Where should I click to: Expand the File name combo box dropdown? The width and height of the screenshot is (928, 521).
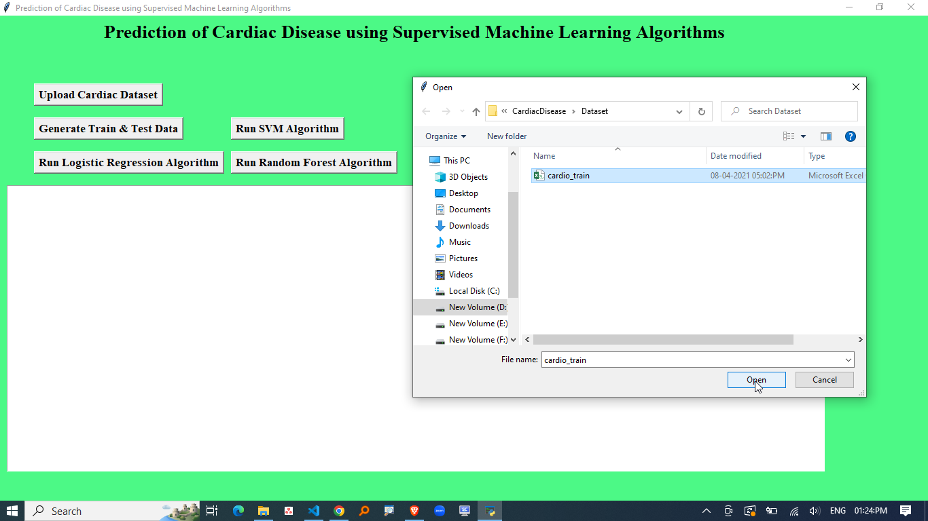coord(848,360)
